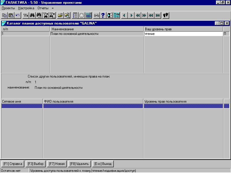The width and height of the screenshot is (231, 173).
Task: Open the Настройка menu
Action: click(26, 8)
